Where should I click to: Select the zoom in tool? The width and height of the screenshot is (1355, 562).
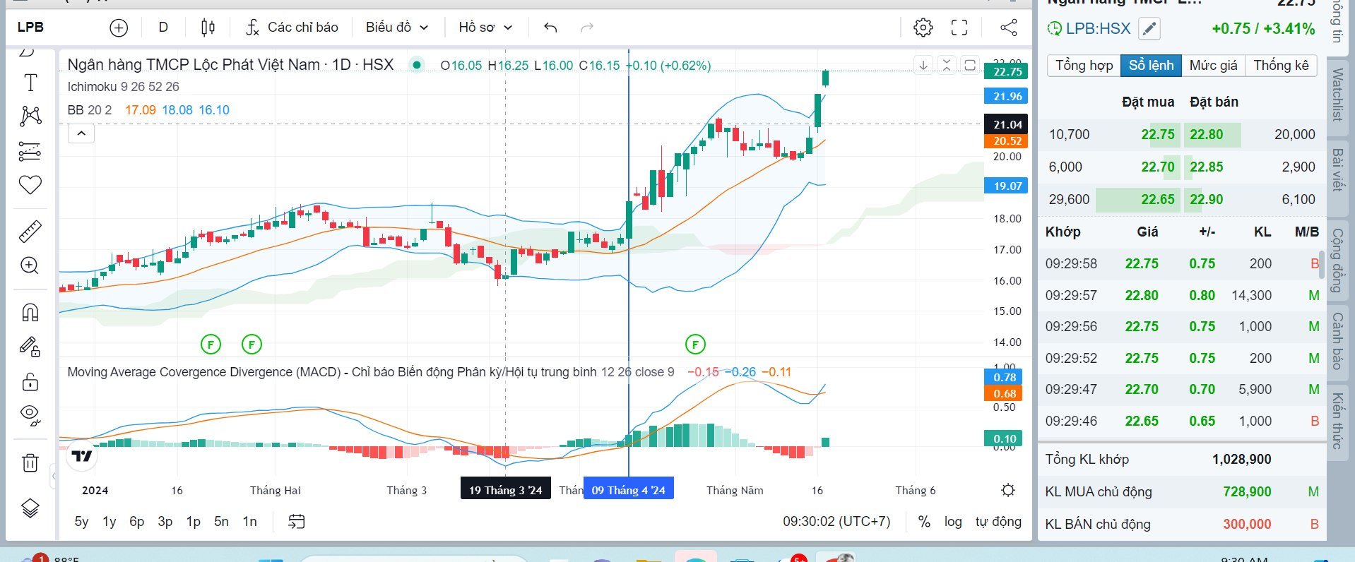[30, 265]
